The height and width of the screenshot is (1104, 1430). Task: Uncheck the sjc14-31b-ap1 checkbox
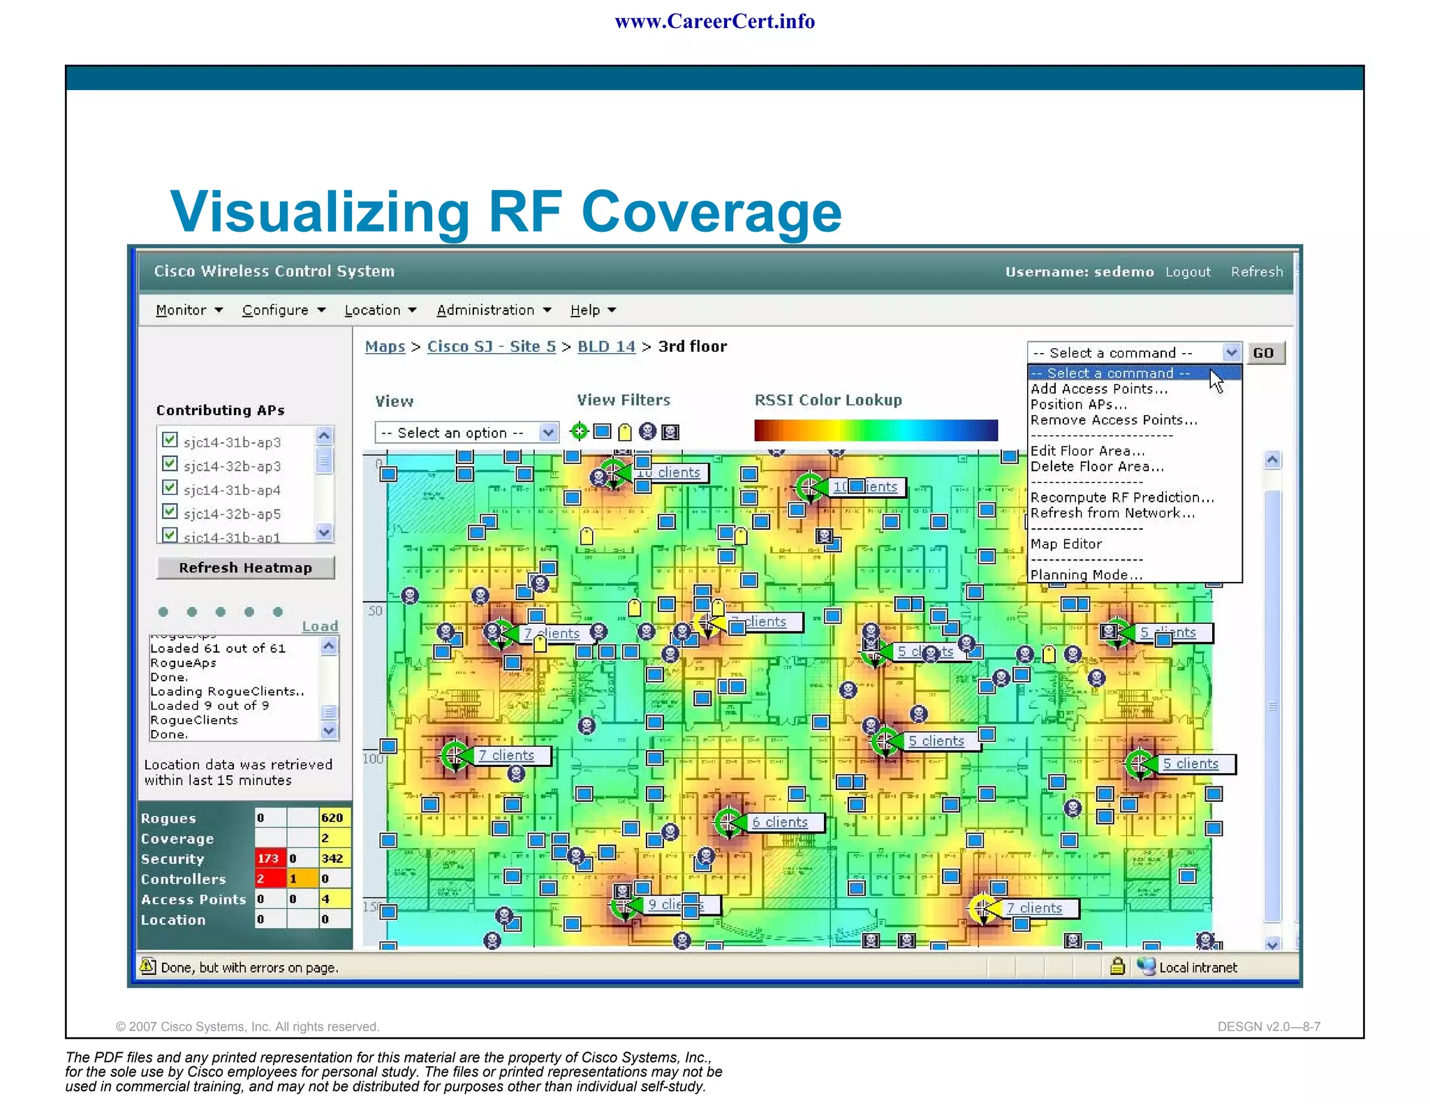pyautogui.click(x=170, y=535)
